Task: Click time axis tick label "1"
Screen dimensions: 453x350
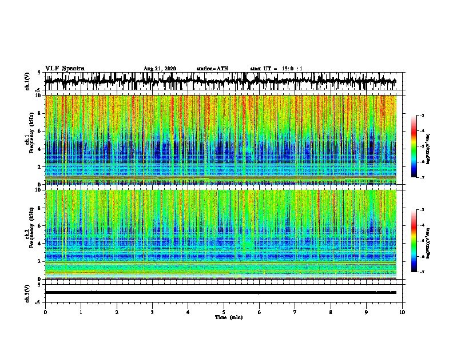Action: pyautogui.click(x=81, y=312)
